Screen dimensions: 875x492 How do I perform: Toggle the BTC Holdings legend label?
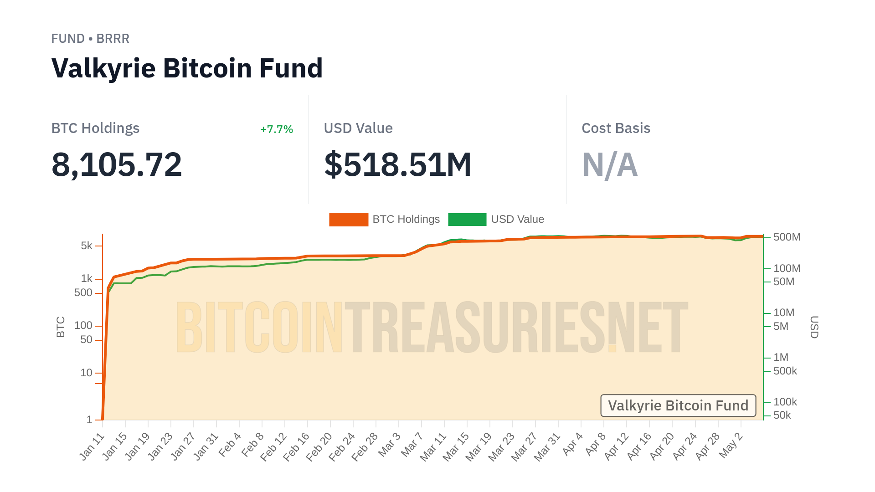tap(406, 220)
